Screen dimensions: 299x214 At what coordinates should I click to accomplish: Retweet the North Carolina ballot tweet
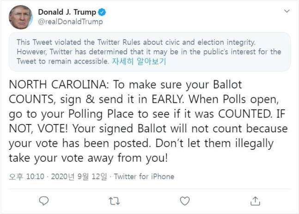tap(114, 201)
